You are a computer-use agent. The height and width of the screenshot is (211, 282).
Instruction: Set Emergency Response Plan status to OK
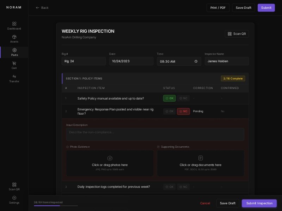coord(169,111)
